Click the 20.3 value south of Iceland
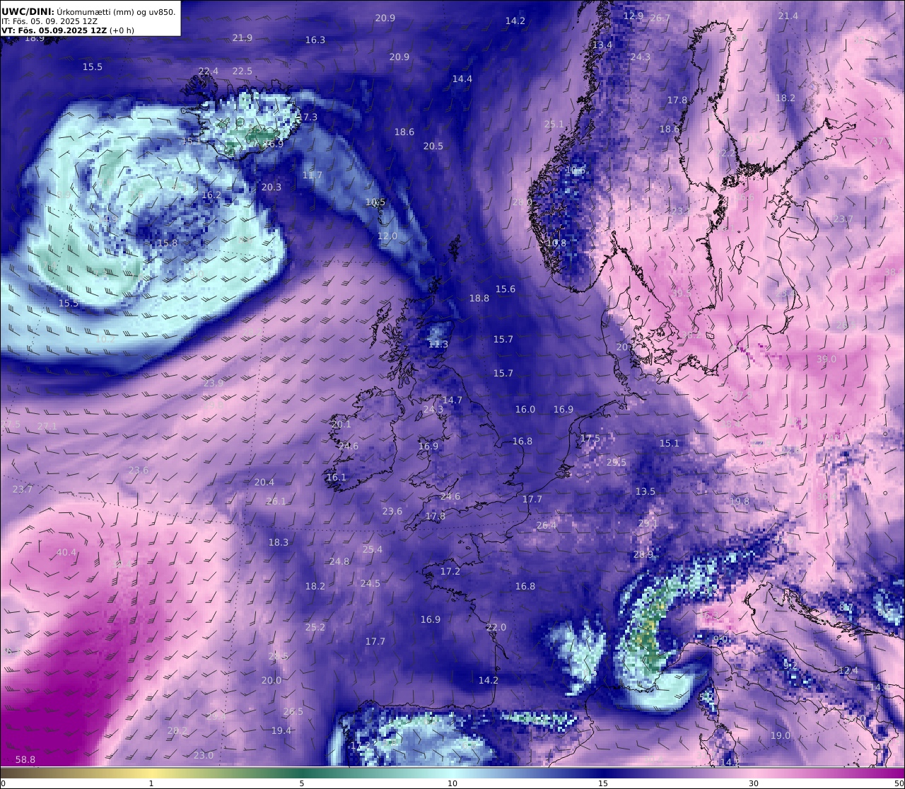Viewport: 905px width, 789px height. 271,187
